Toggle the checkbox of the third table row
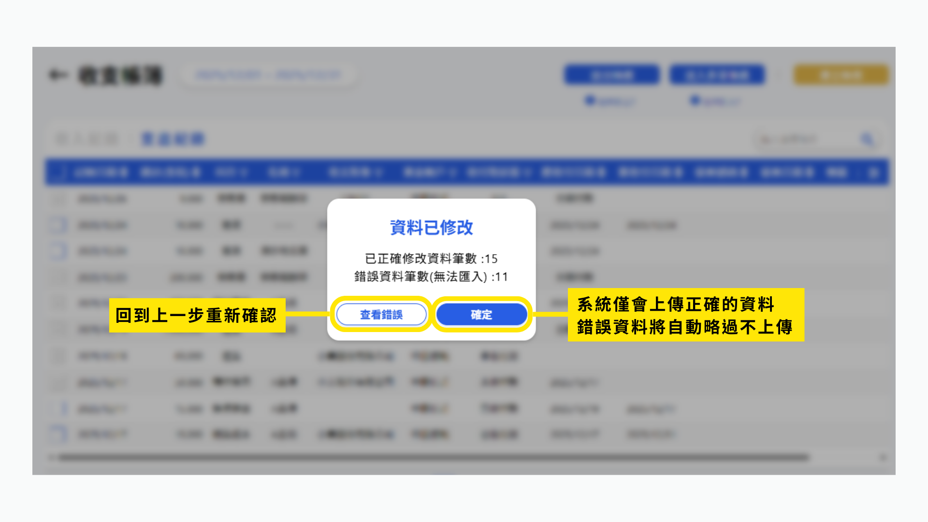The image size is (928, 522). point(58,251)
